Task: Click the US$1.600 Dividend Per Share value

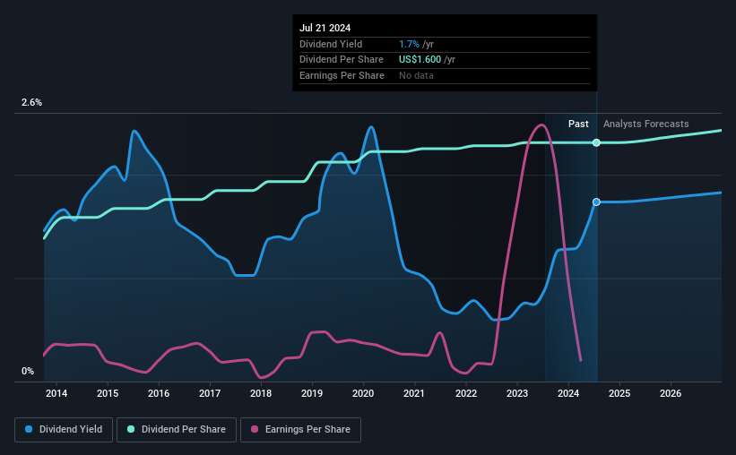Action: point(420,60)
